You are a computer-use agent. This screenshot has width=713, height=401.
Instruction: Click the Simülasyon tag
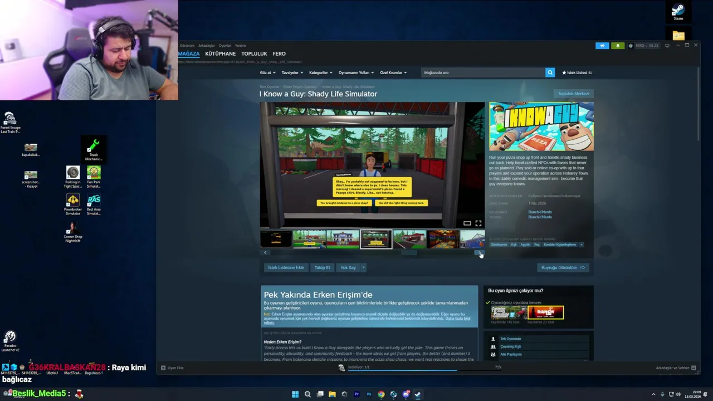click(x=499, y=244)
